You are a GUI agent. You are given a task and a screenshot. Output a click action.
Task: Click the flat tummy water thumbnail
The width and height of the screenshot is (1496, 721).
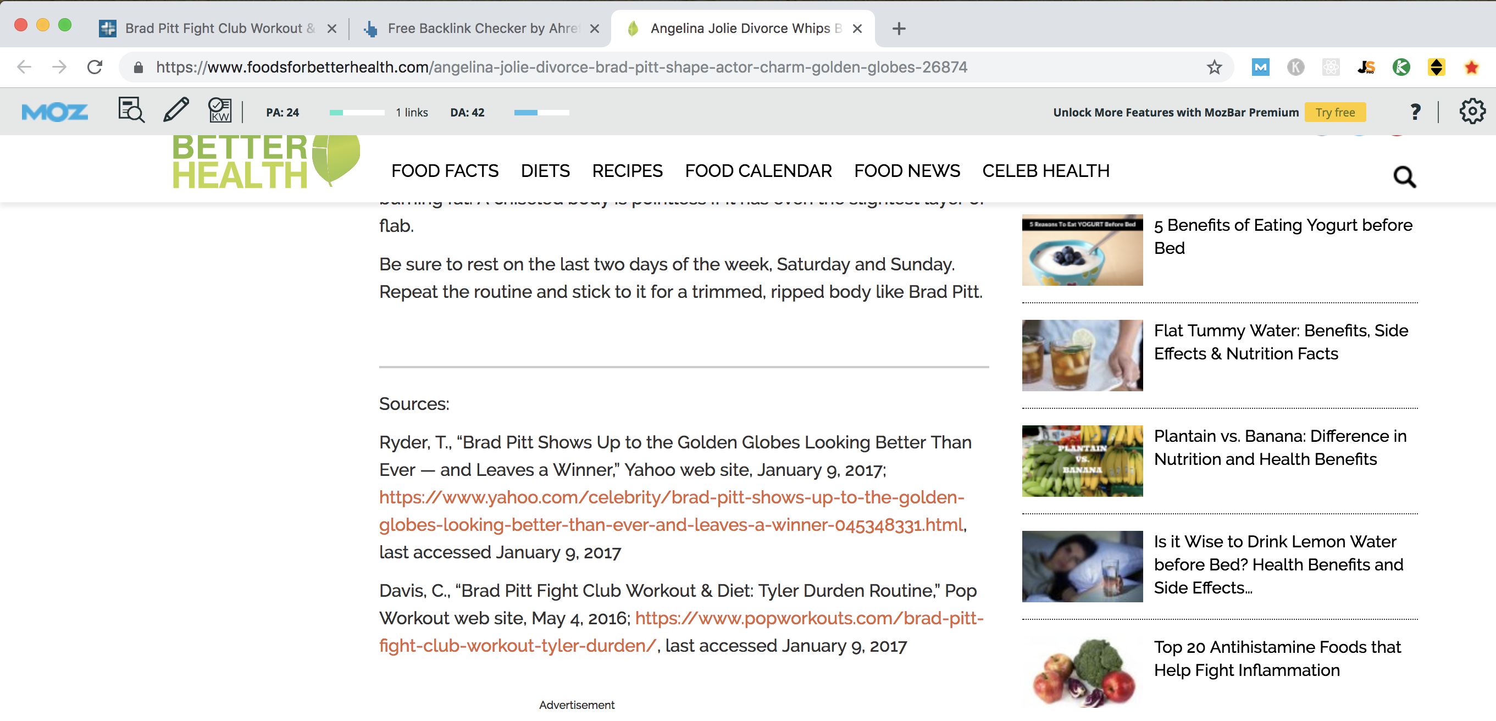coord(1082,355)
